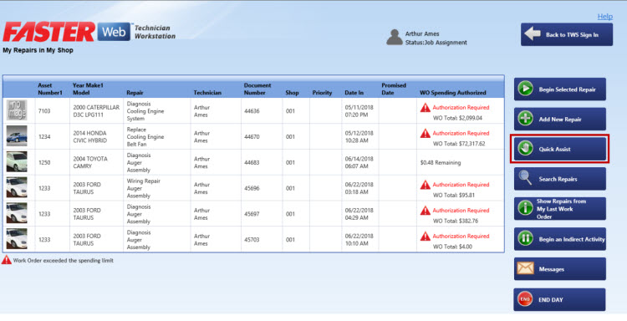Click the warning icon for document 44670
The image size is (627, 321).
(425, 133)
